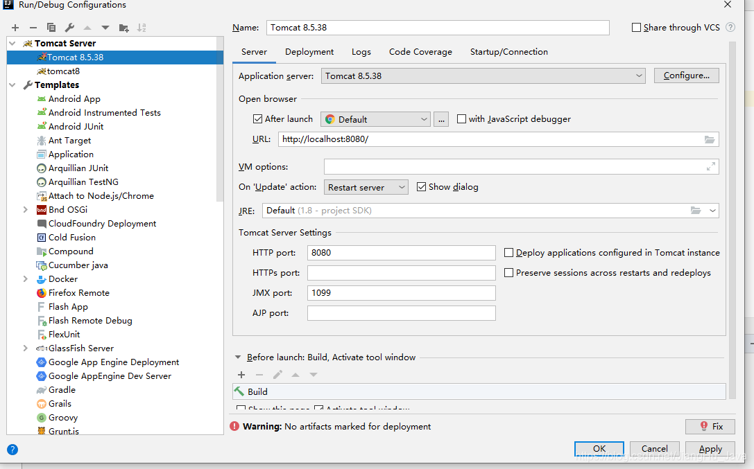Add new configuration with plus icon

pyautogui.click(x=15, y=28)
